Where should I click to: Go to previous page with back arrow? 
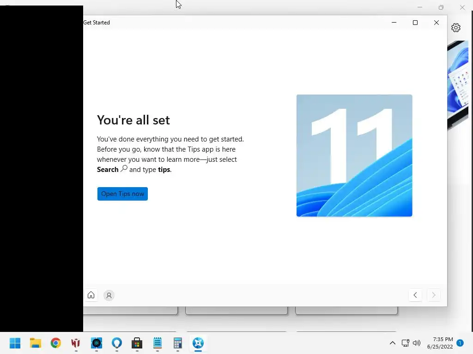[x=415, y=295]
